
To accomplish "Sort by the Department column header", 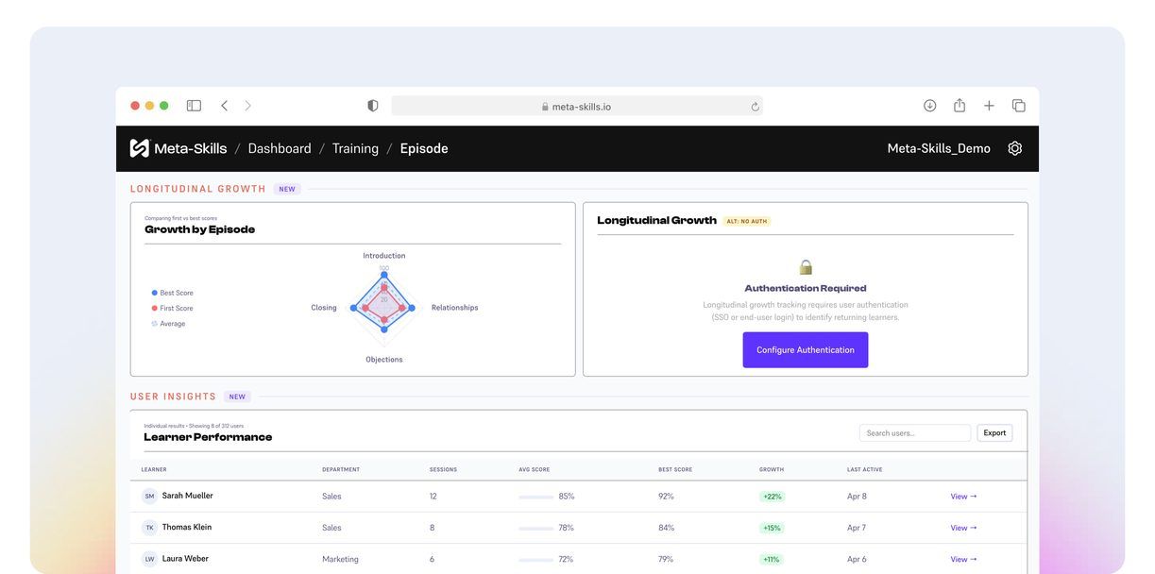I will pos(341,469).
